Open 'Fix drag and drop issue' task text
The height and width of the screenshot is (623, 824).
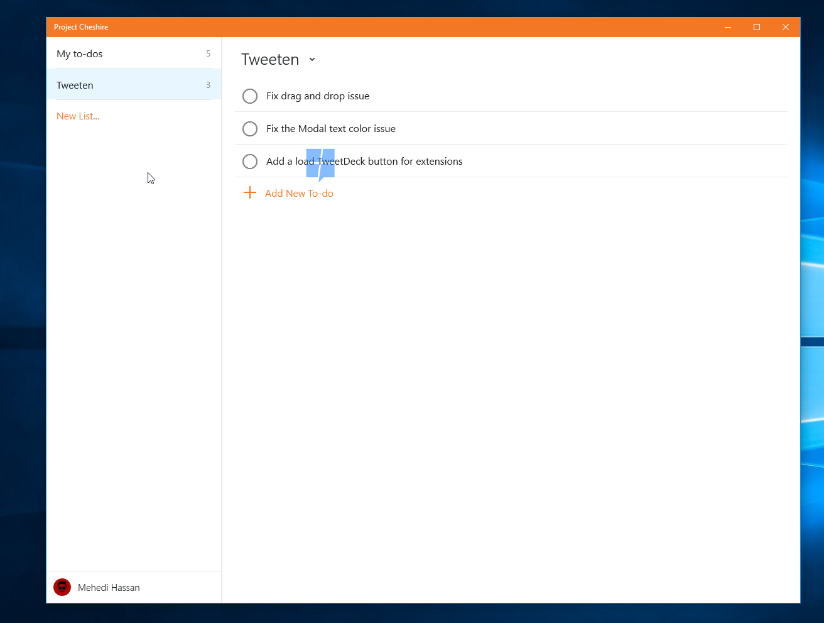pos(318,96)
